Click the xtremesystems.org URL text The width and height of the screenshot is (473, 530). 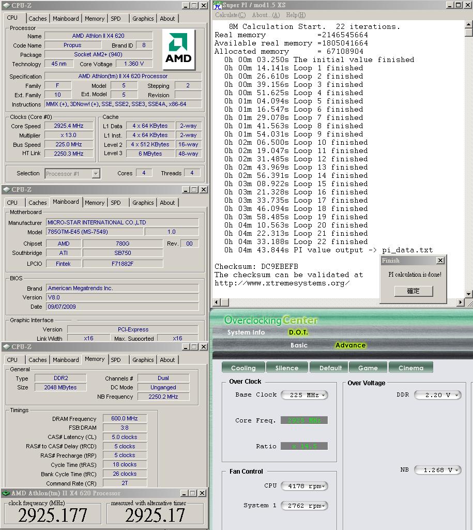282,283
